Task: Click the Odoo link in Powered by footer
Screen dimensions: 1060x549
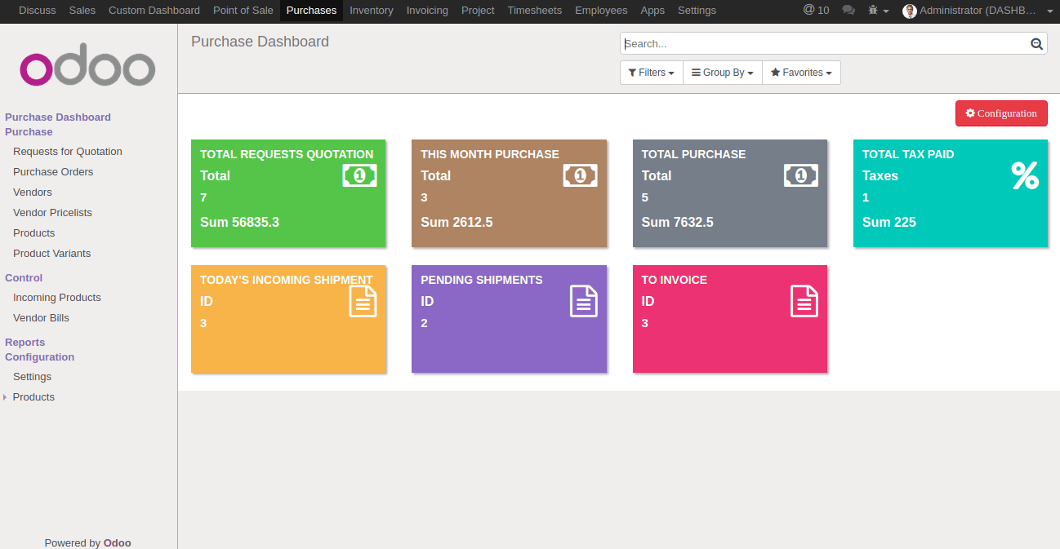Action: click(117, 543)
